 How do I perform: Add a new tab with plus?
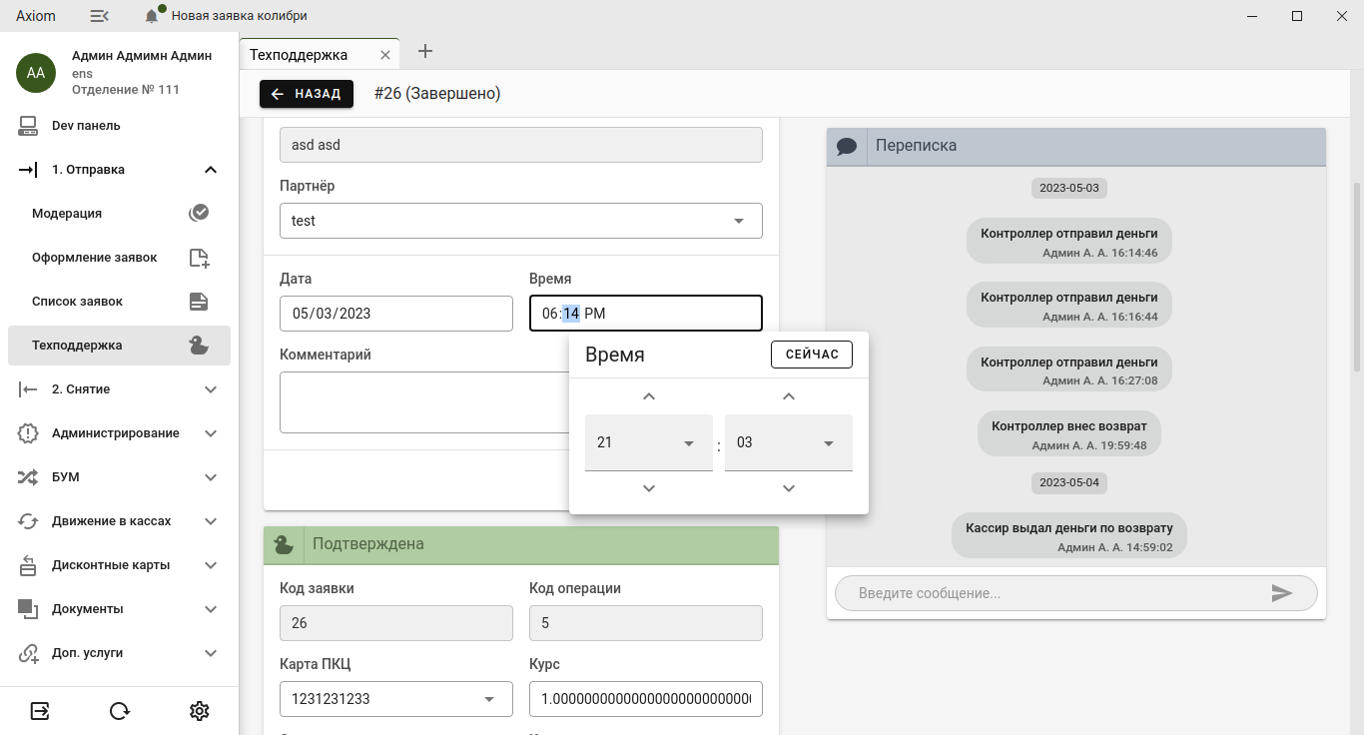tap(424, 51)
